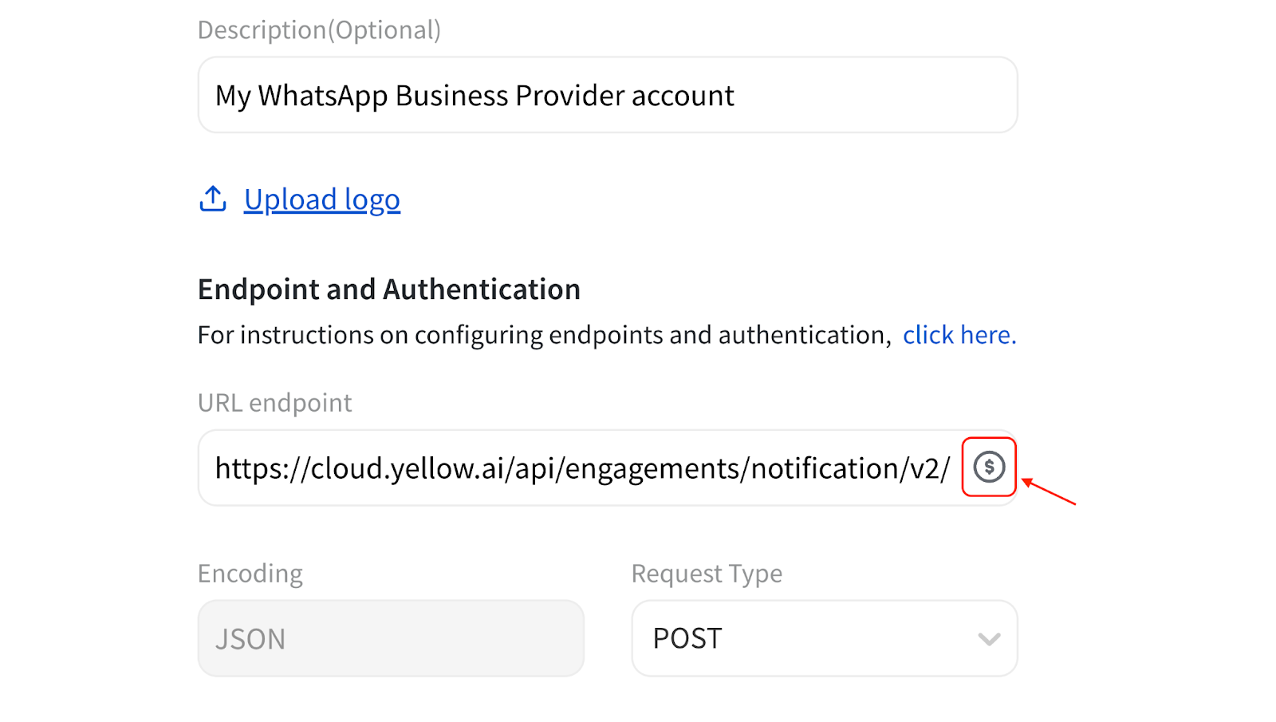
Task: Click the 'Description(Optional)' label
Action: pos(319,30)
